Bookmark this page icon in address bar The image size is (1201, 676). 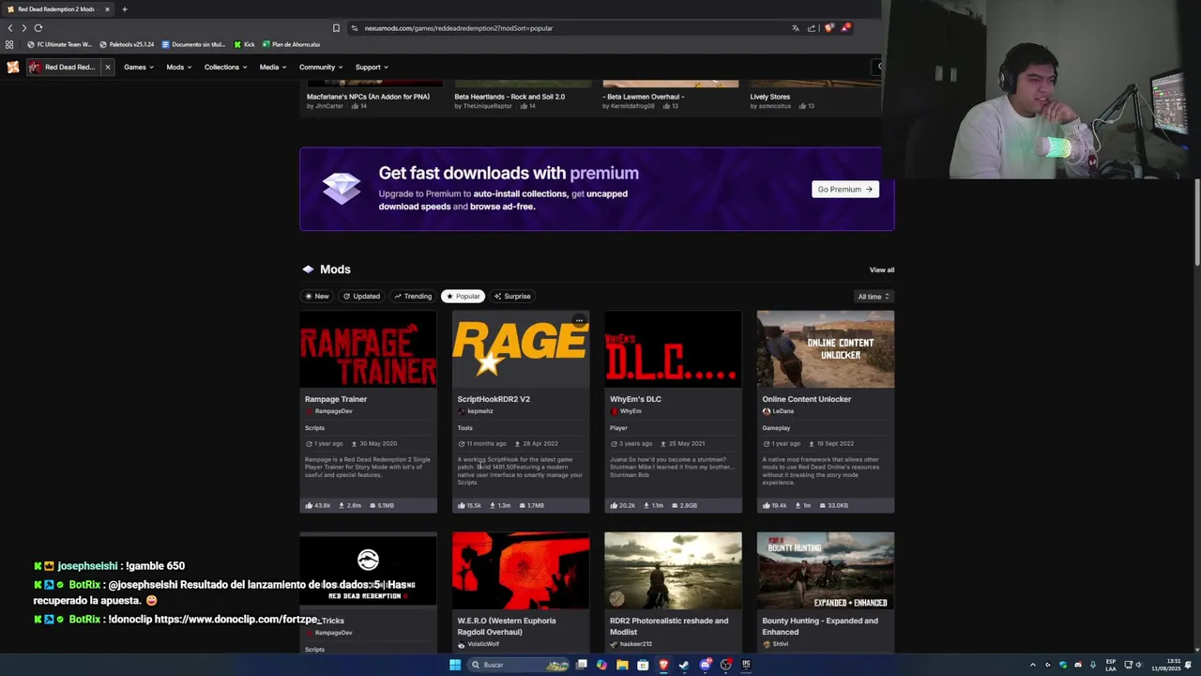point(336,28)
